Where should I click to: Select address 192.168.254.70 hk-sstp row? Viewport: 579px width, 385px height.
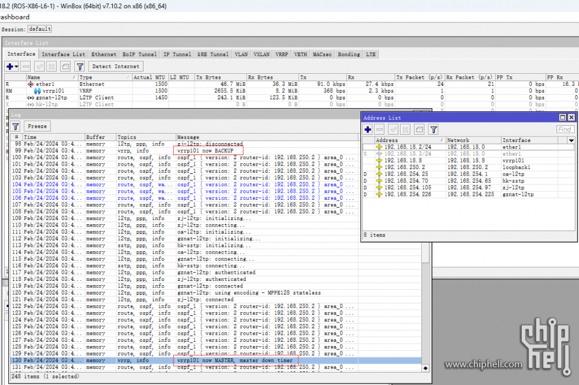(x=468, y=181)
